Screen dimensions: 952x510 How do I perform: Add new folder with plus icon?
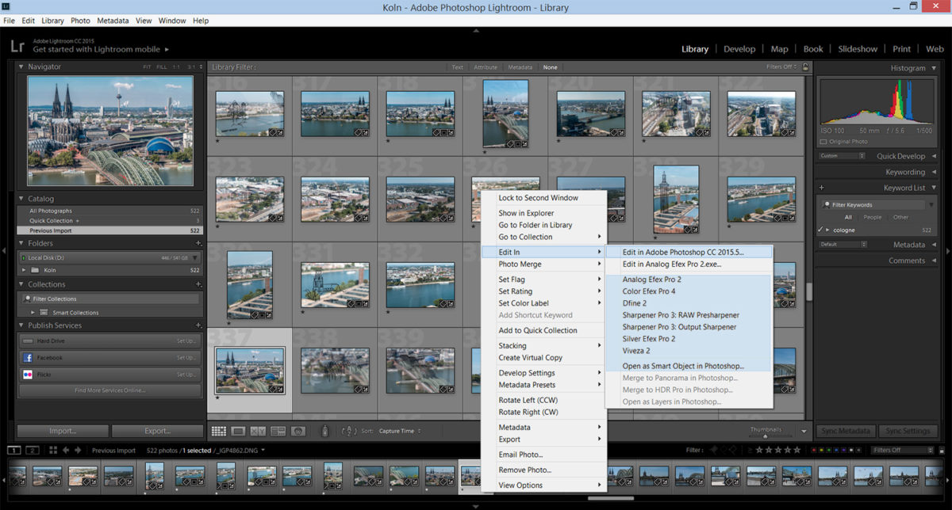tap(198, 243)
